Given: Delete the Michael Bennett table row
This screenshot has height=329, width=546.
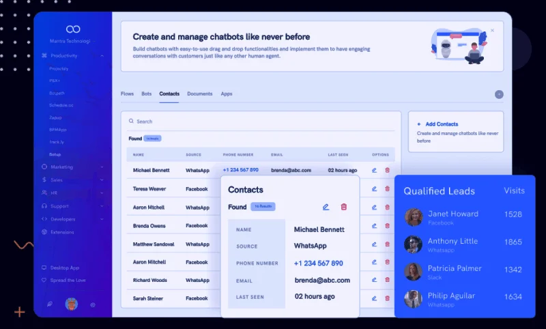Looking at the screenshot, I should pos(387,170).
